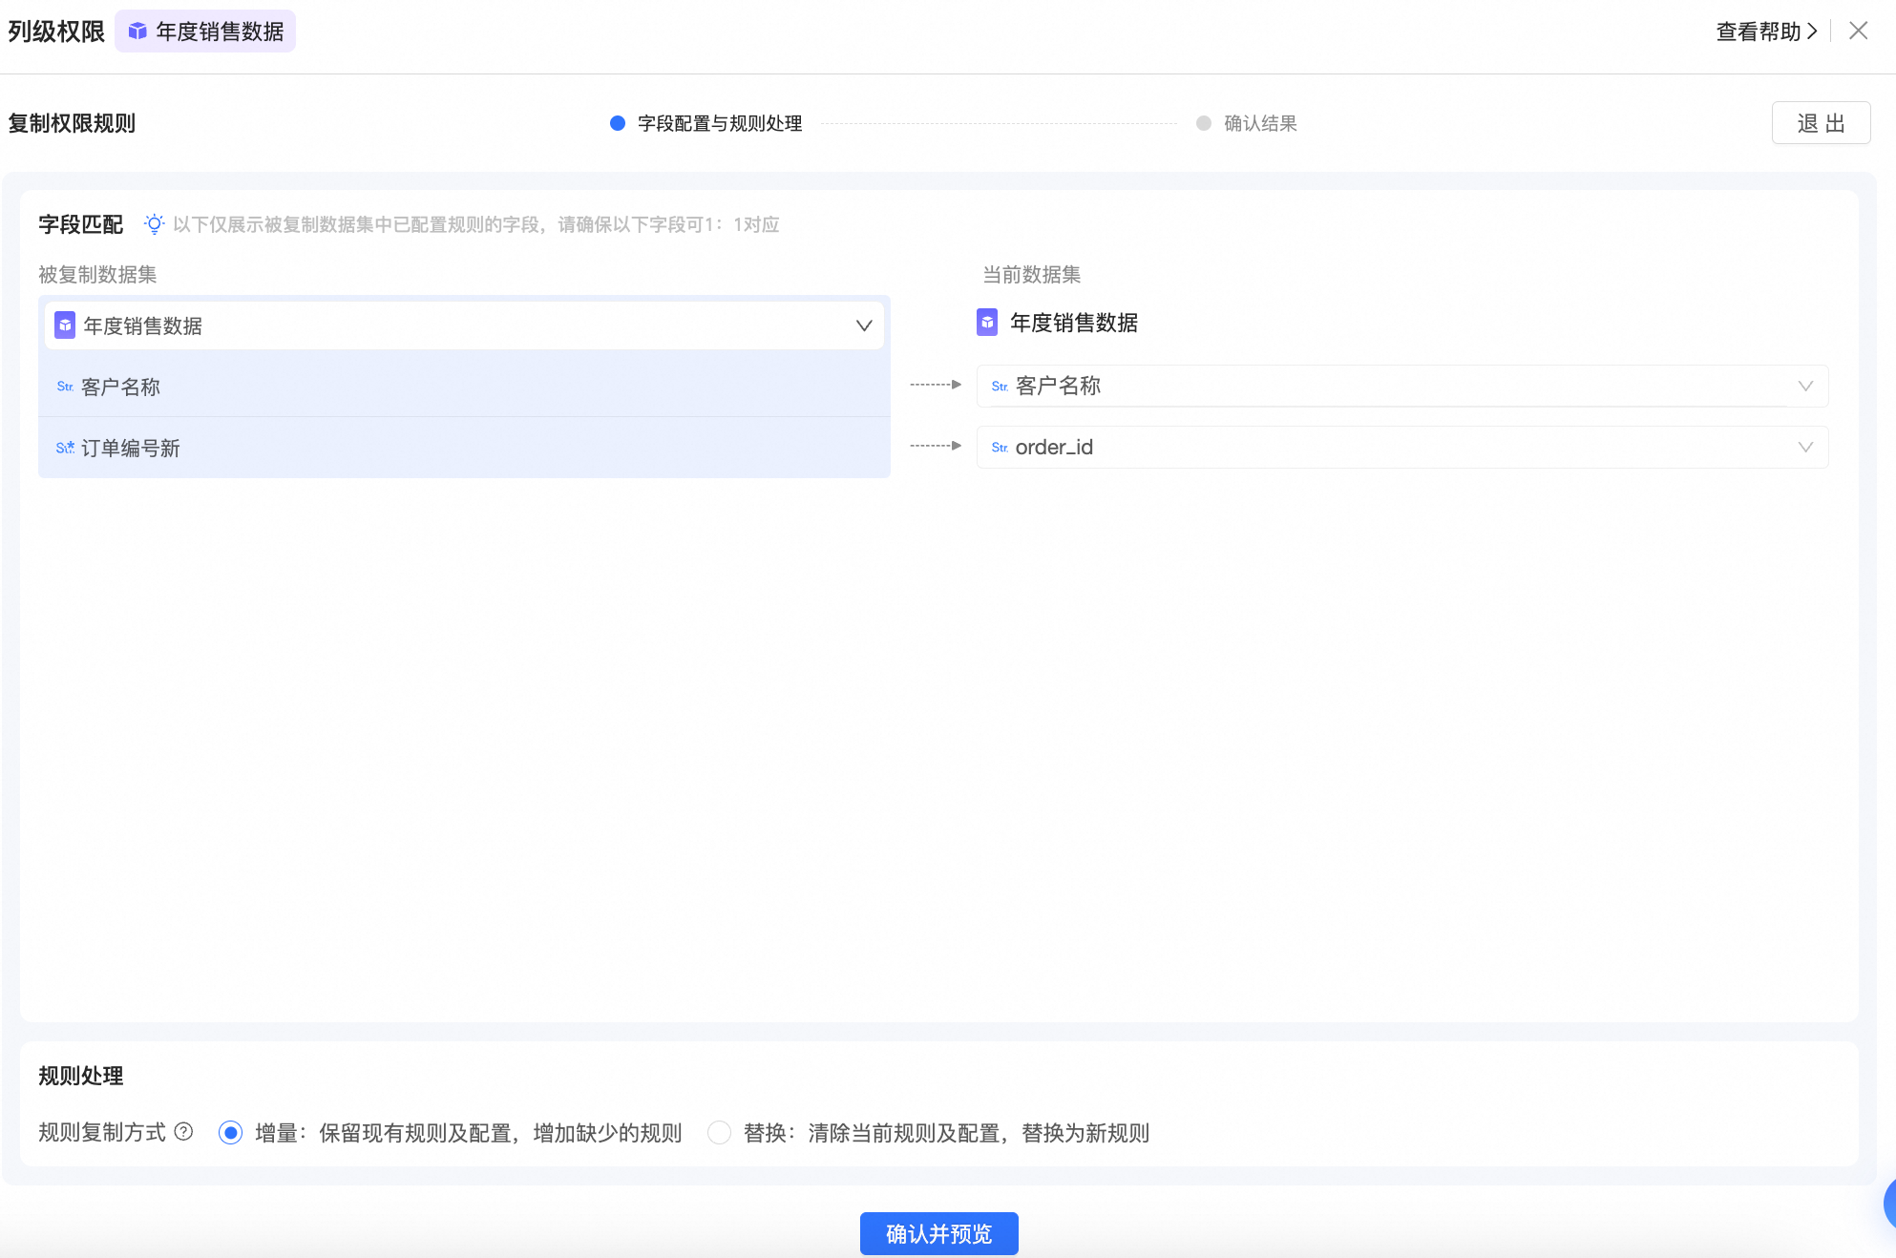Click the dataset icon in the 被复制数据集 dropdown
1896x1258 pixels.
65,325
